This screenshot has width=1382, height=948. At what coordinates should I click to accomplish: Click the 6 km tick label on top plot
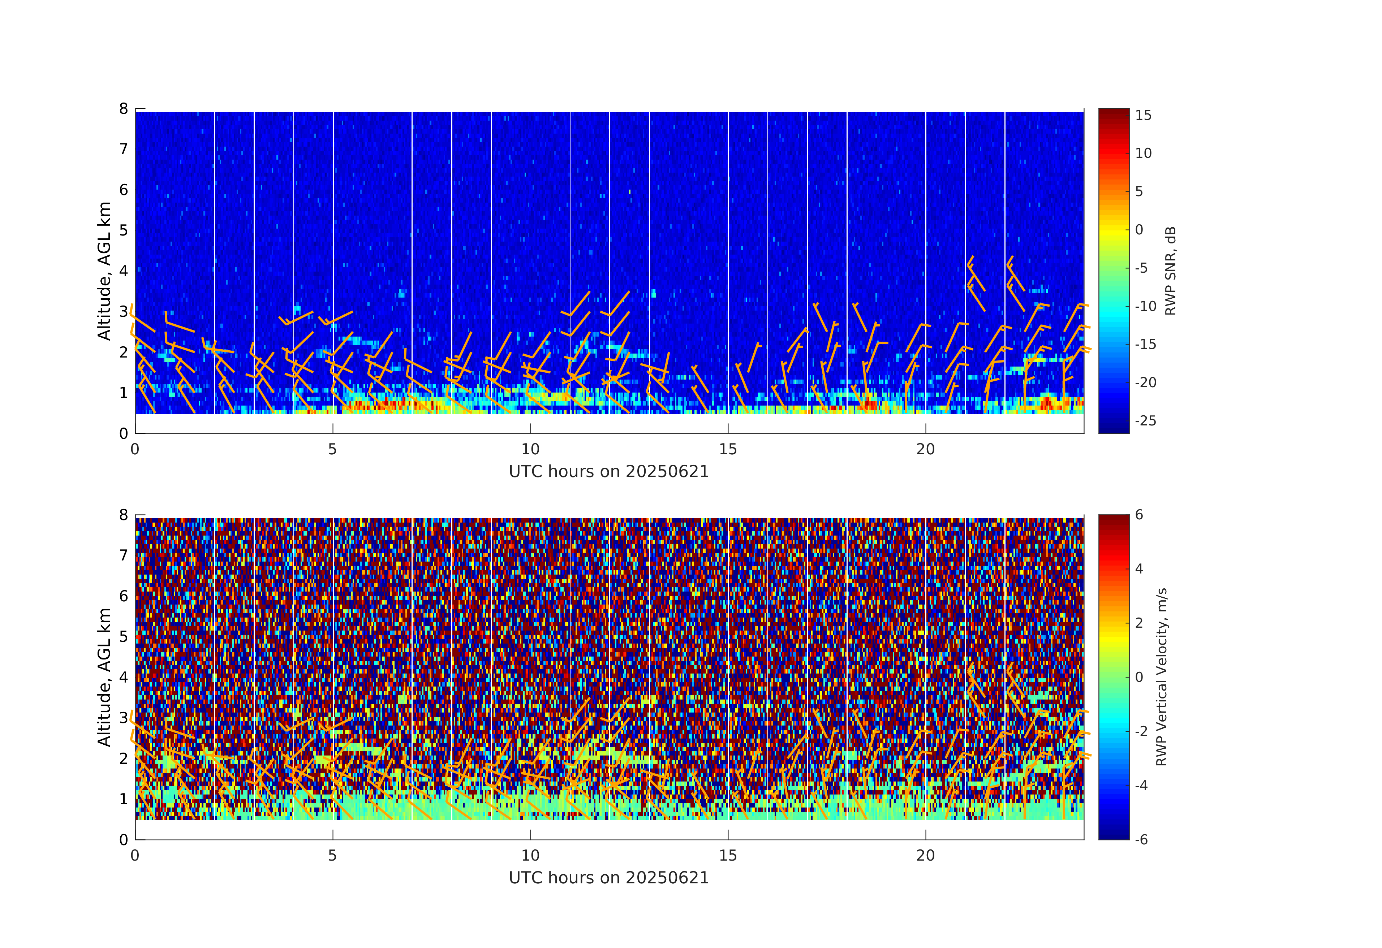(x=124, y=190)
